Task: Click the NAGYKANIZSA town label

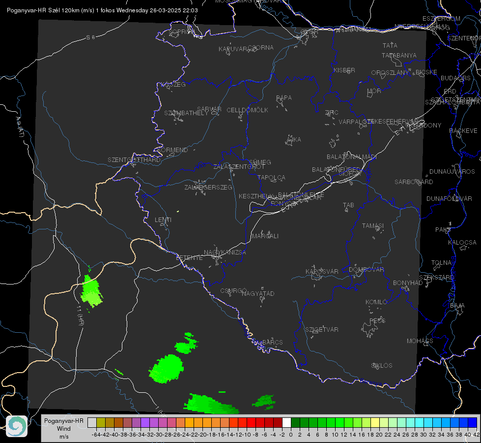Action: (225, 253)
